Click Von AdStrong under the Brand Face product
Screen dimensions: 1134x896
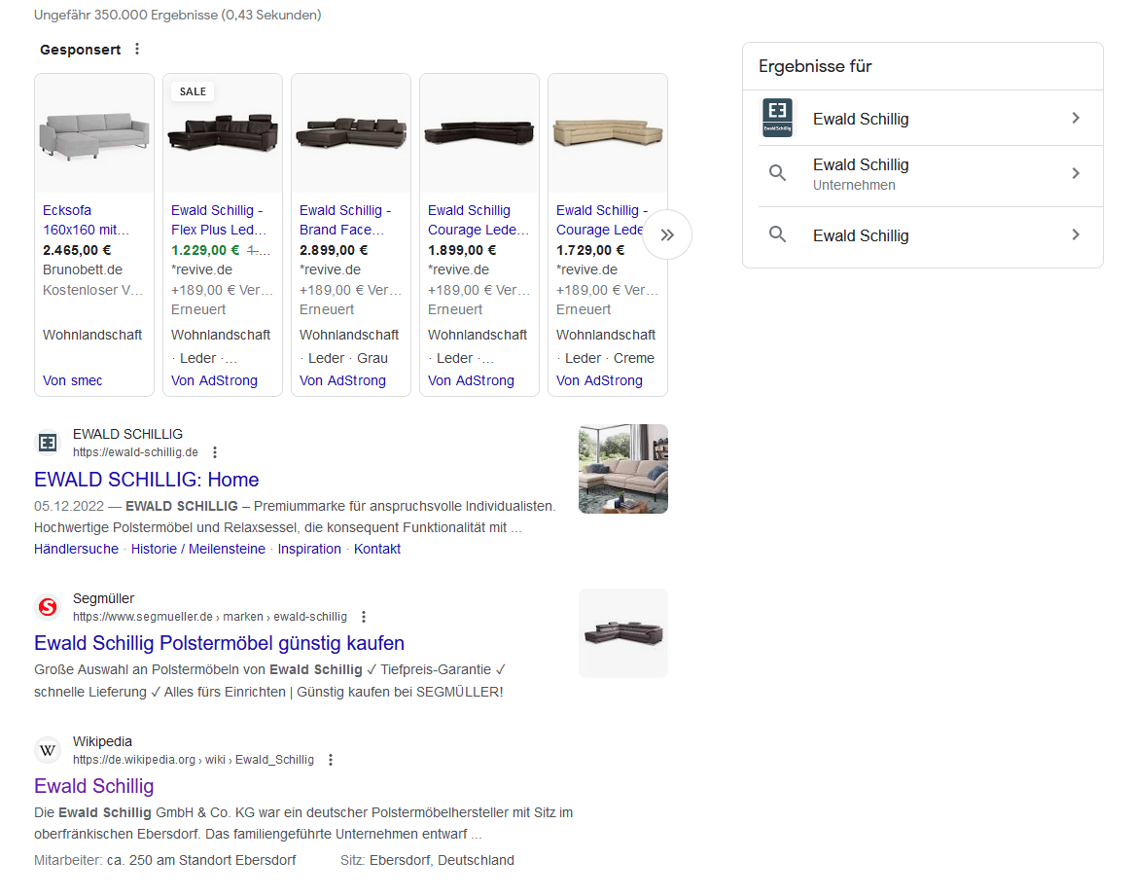click(x=342, y=380)
